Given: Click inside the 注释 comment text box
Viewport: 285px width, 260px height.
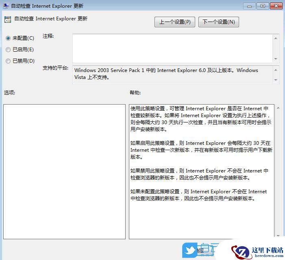Looking at the screenshot, I should (x=173, y=47).
